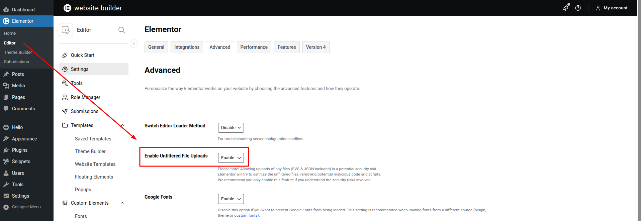
Task: Click the My account user icon
Action: click(x=598, y=8)
